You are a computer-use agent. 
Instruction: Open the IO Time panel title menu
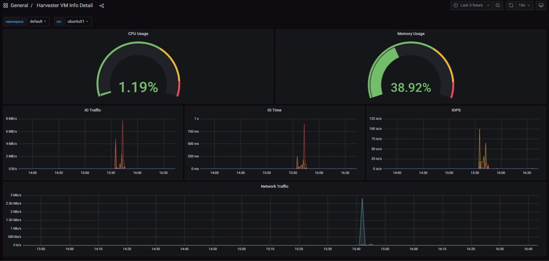click(x=274, y=110)
